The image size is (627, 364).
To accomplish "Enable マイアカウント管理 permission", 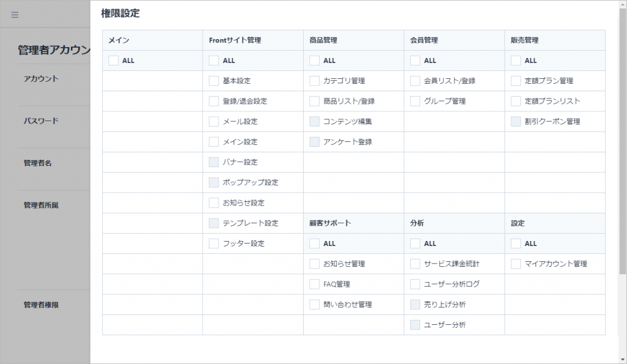I will click(x=516, y=264).
